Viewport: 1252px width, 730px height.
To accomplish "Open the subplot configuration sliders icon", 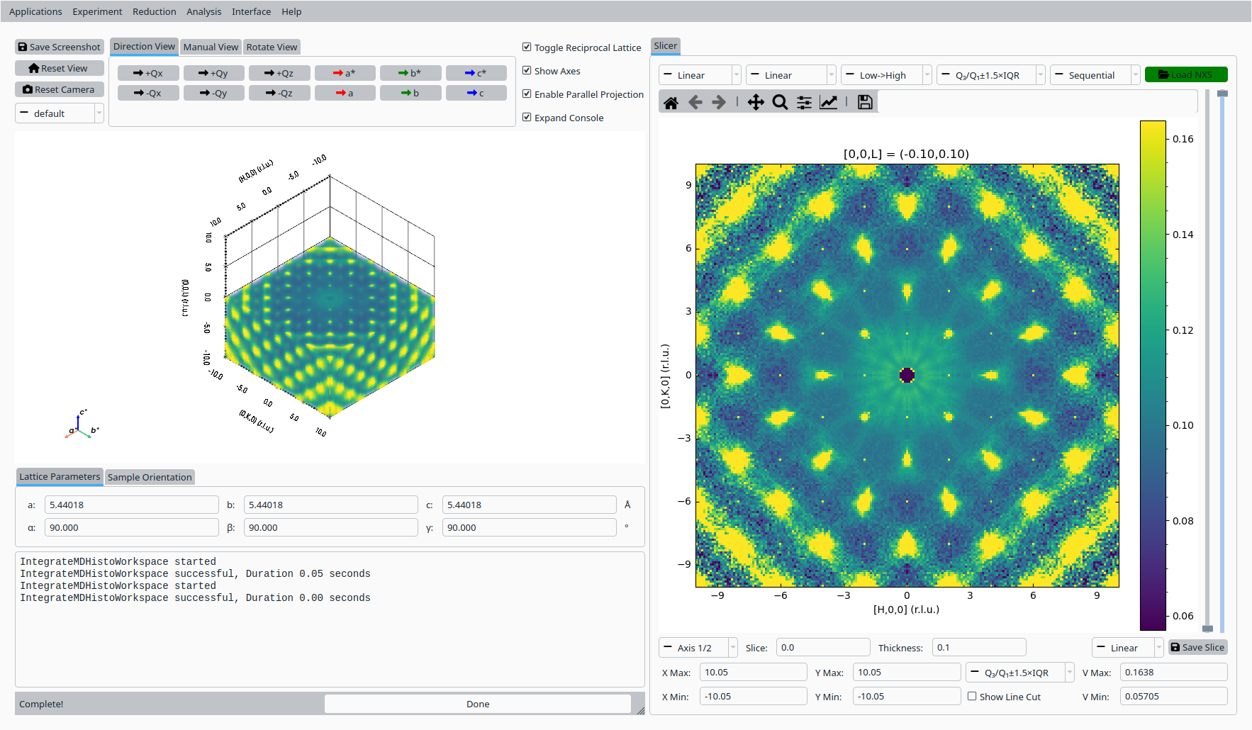I will (804, 103).
